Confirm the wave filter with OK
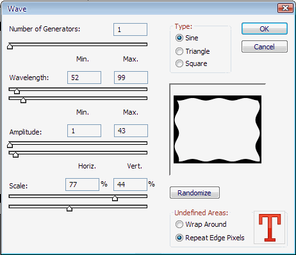Image resolution: width=296 pixels, height=255 pixels. pyautogui.click(x=265, y=29)
